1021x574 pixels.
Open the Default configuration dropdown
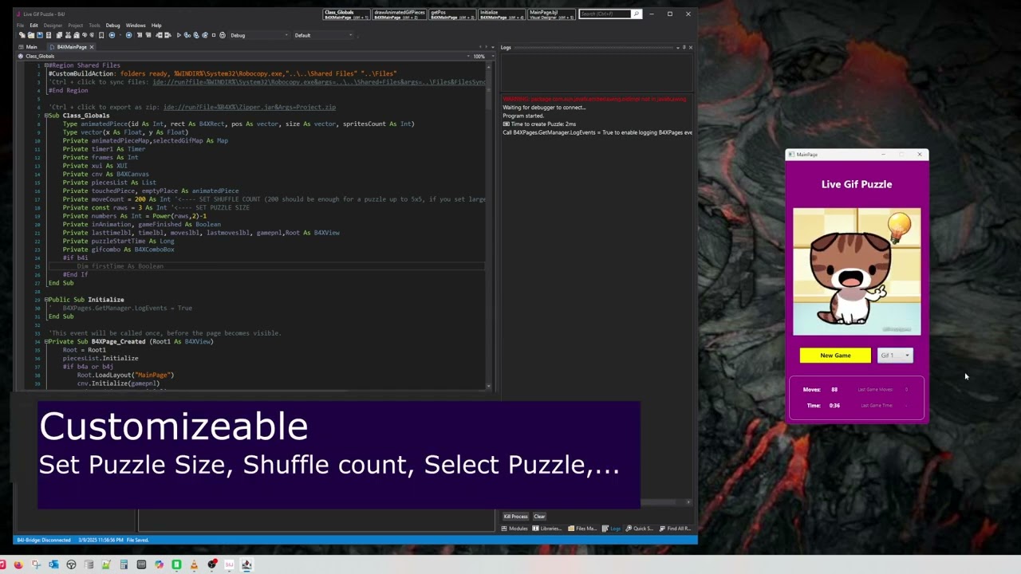coord(323,35)
